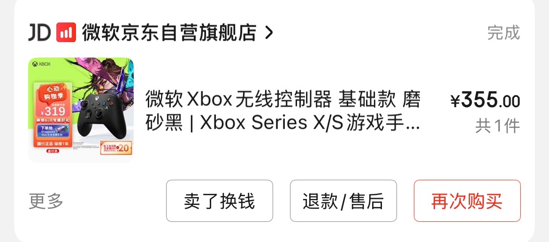Viewport: 549px width, 242px height.
Task: Open 微软京东自营旗舰店 store page
Action: [x=169, y=32]
